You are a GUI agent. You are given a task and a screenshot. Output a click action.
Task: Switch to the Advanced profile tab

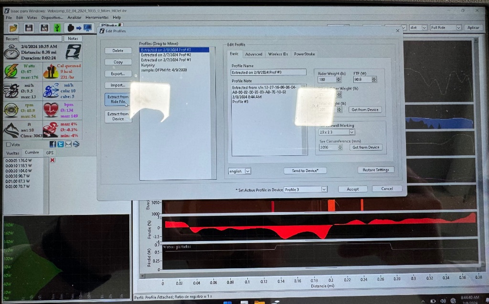click(x=254, y=54)
